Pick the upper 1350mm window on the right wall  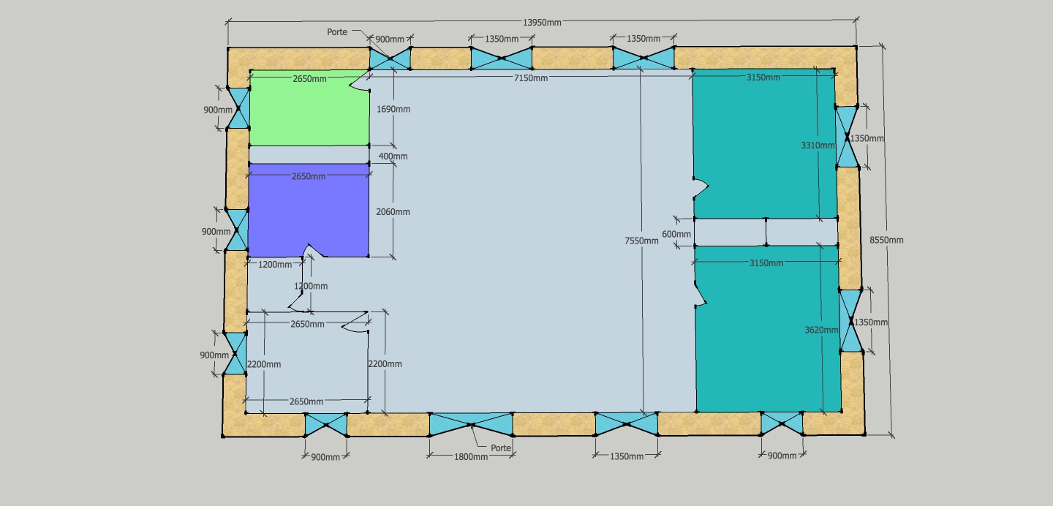click(847, 136)
